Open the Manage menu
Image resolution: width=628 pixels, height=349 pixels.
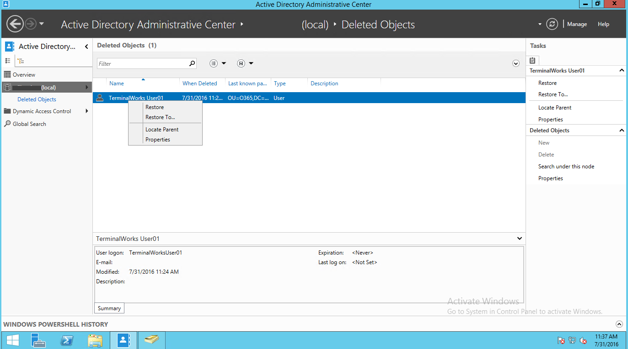[577, 24]
